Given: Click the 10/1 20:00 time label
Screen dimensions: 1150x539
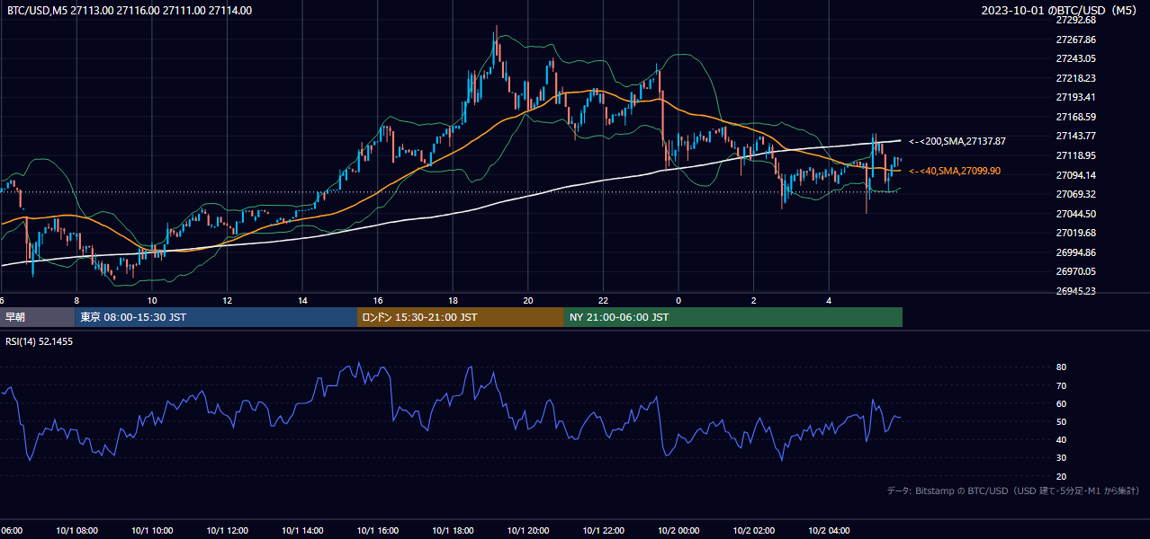Looking at the screenshot, I should click(x=528, y=531).
